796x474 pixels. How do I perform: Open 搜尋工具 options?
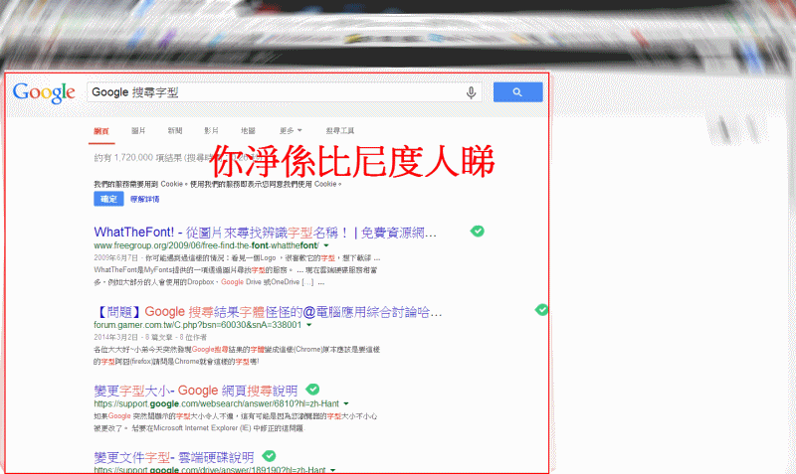tap(339, 131)
